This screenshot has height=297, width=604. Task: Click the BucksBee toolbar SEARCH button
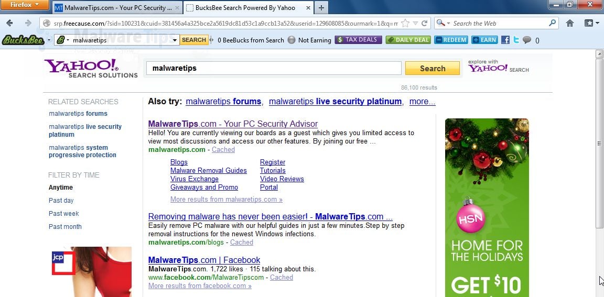(x=194, y=40)
